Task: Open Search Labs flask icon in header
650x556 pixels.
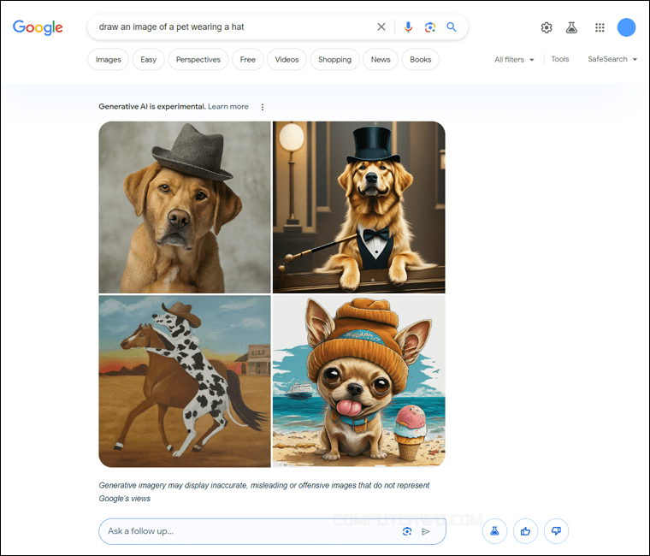Action: click(x=571, y=27)
